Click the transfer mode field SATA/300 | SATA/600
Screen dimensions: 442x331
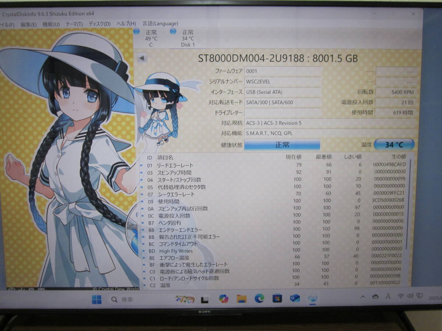pos(283,102)
